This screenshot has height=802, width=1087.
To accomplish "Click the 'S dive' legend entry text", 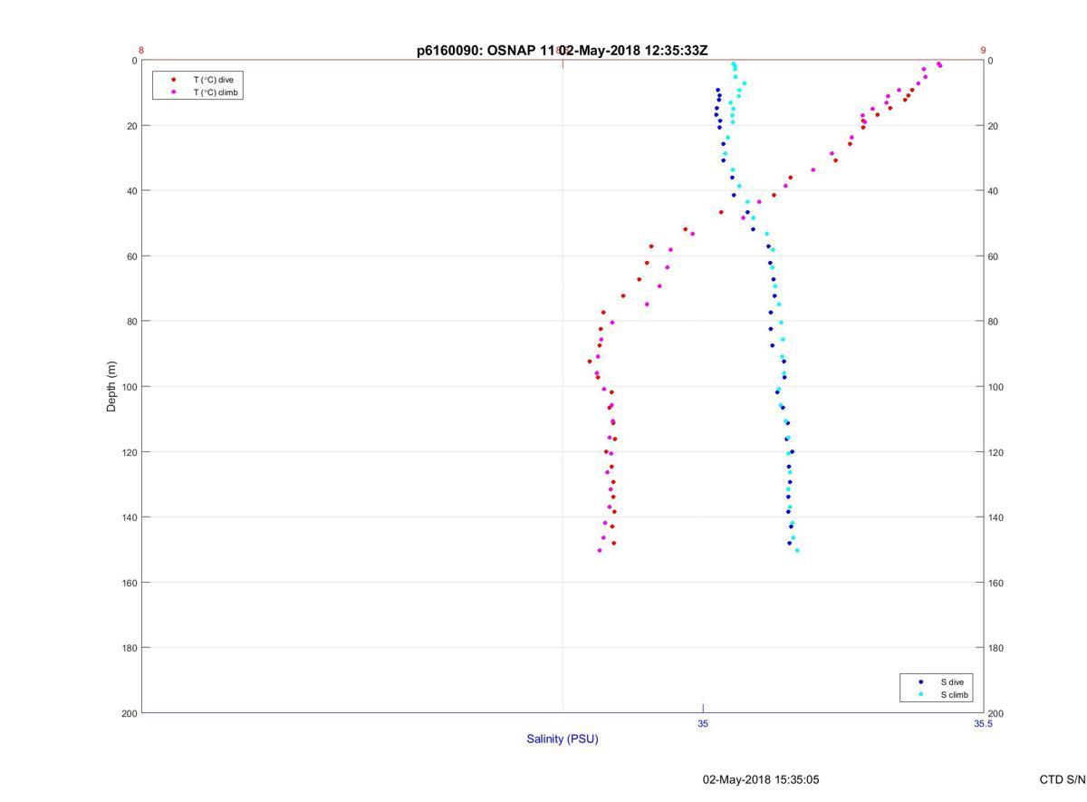I will pyautogui.click(x=951, y=681).
